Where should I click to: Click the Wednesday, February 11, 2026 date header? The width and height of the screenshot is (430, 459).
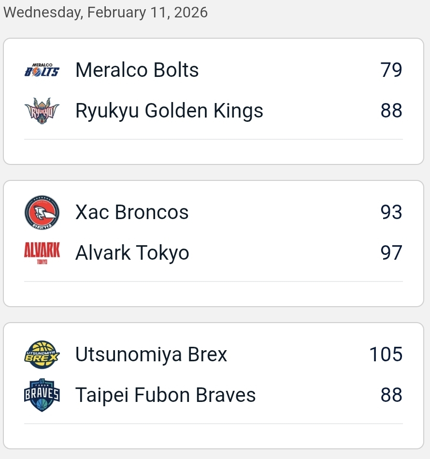click(x=105, y=13)
